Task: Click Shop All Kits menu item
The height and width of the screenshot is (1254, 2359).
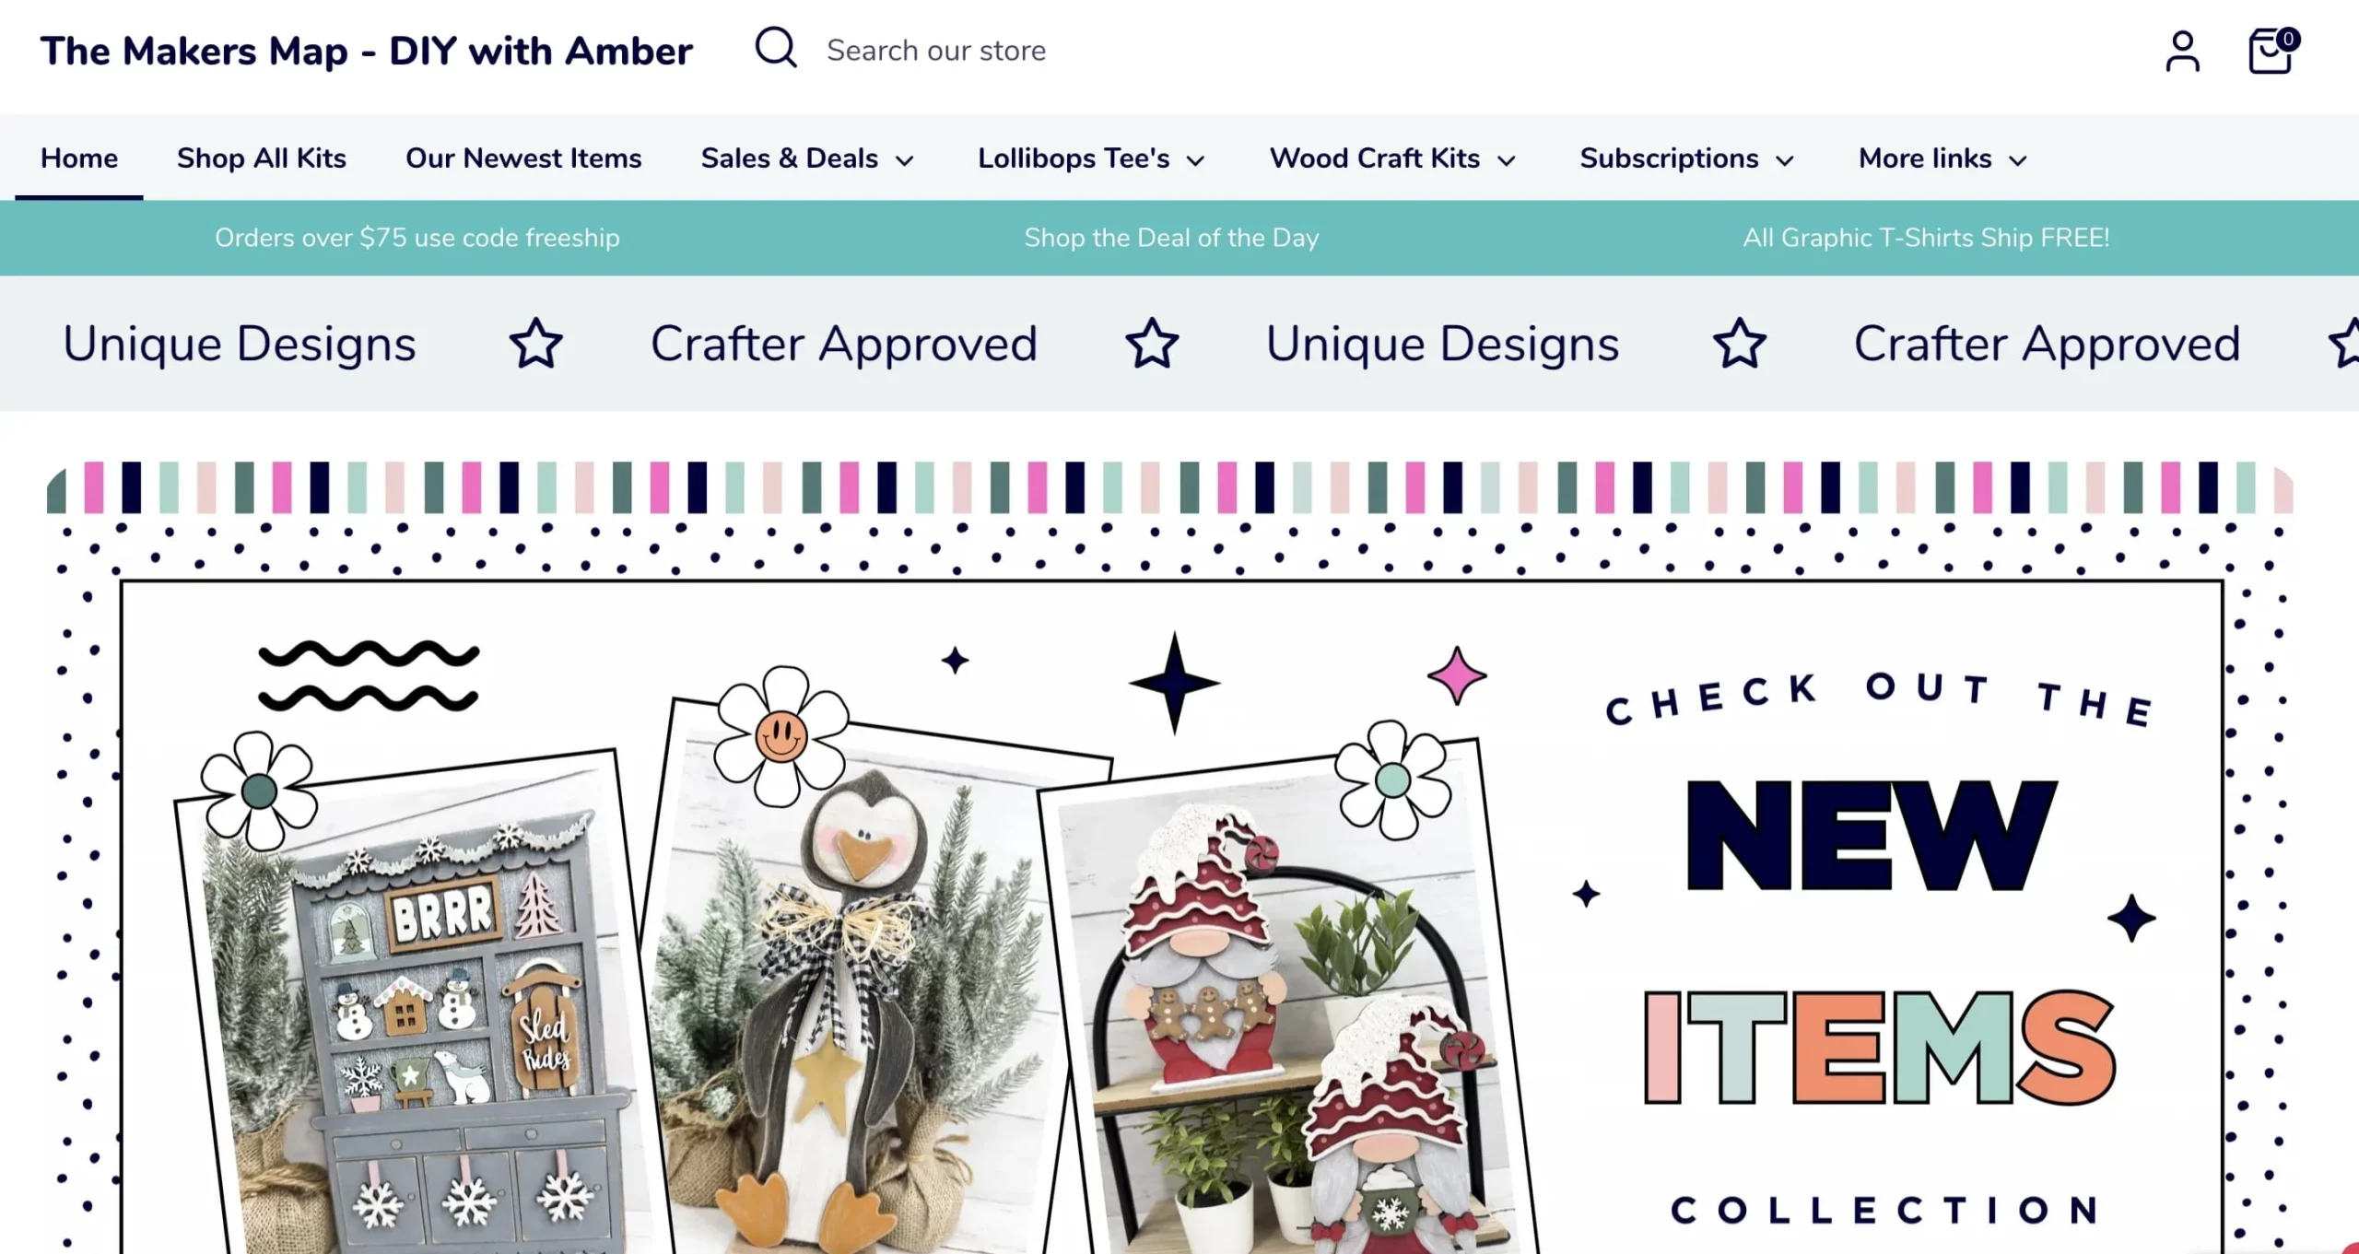Action: (x=261, y=158)
